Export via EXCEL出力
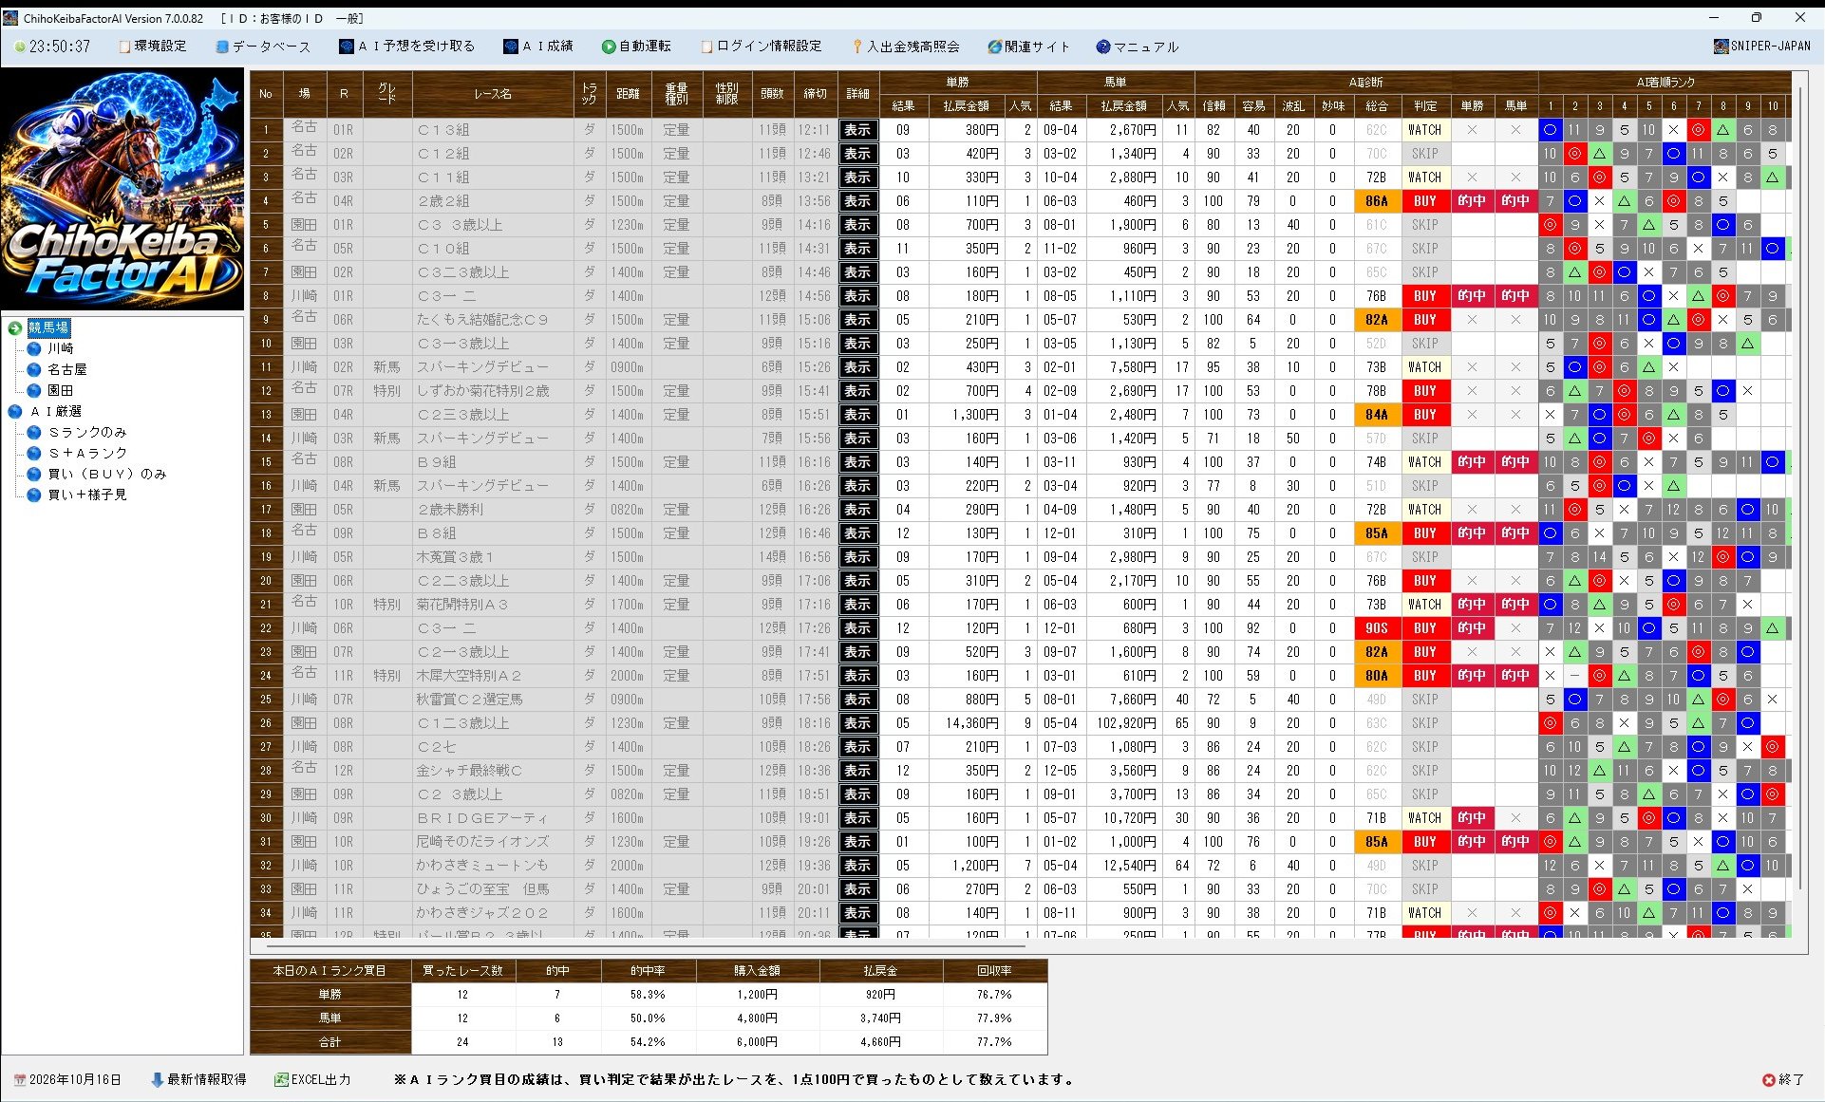Screen dimensions: 1825x1102 [312, 1079]
